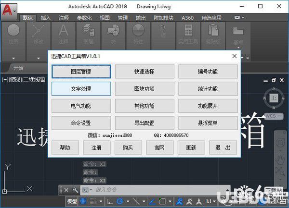Minimize the drawing viewport window

pyautogui.click(x=265, y=81)
